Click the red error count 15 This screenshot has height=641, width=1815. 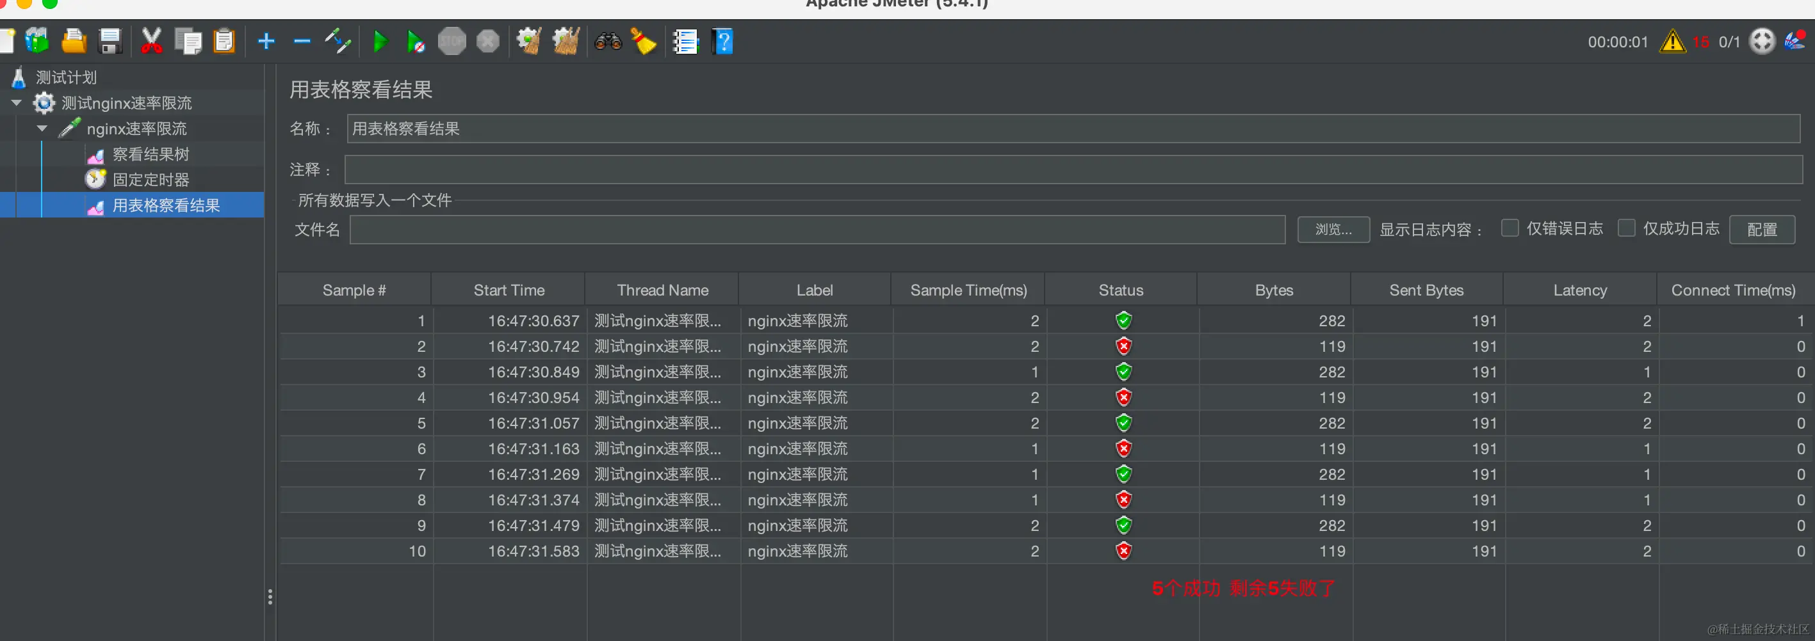[x=1701, y=42]
